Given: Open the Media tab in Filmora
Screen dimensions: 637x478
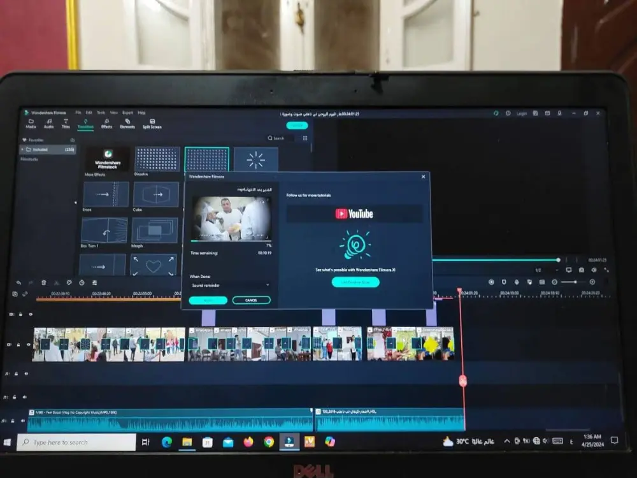Looking at the screenshot, I should tap(31, 124).
